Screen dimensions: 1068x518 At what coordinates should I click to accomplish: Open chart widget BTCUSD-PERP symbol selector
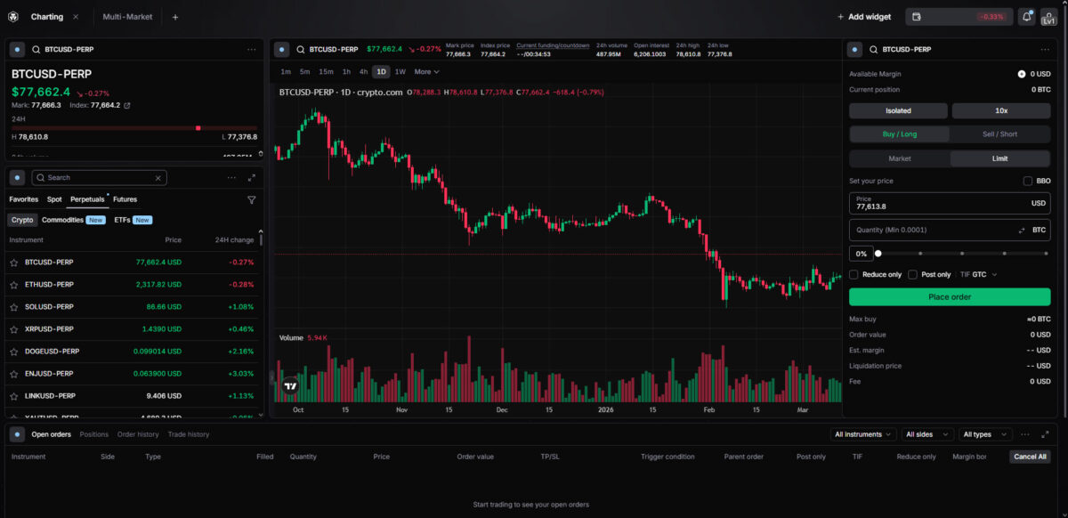[x=328, y=49]
